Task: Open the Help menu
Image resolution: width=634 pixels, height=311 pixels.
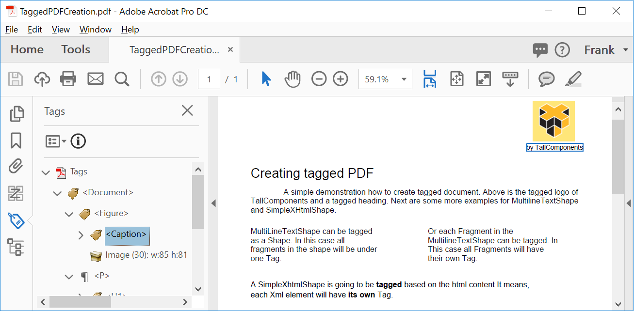Action: pyautogui.click(x=130, y=30)
